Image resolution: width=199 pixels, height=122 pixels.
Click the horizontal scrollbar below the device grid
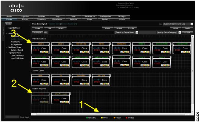pyautogui.click(x=111, y=114)
